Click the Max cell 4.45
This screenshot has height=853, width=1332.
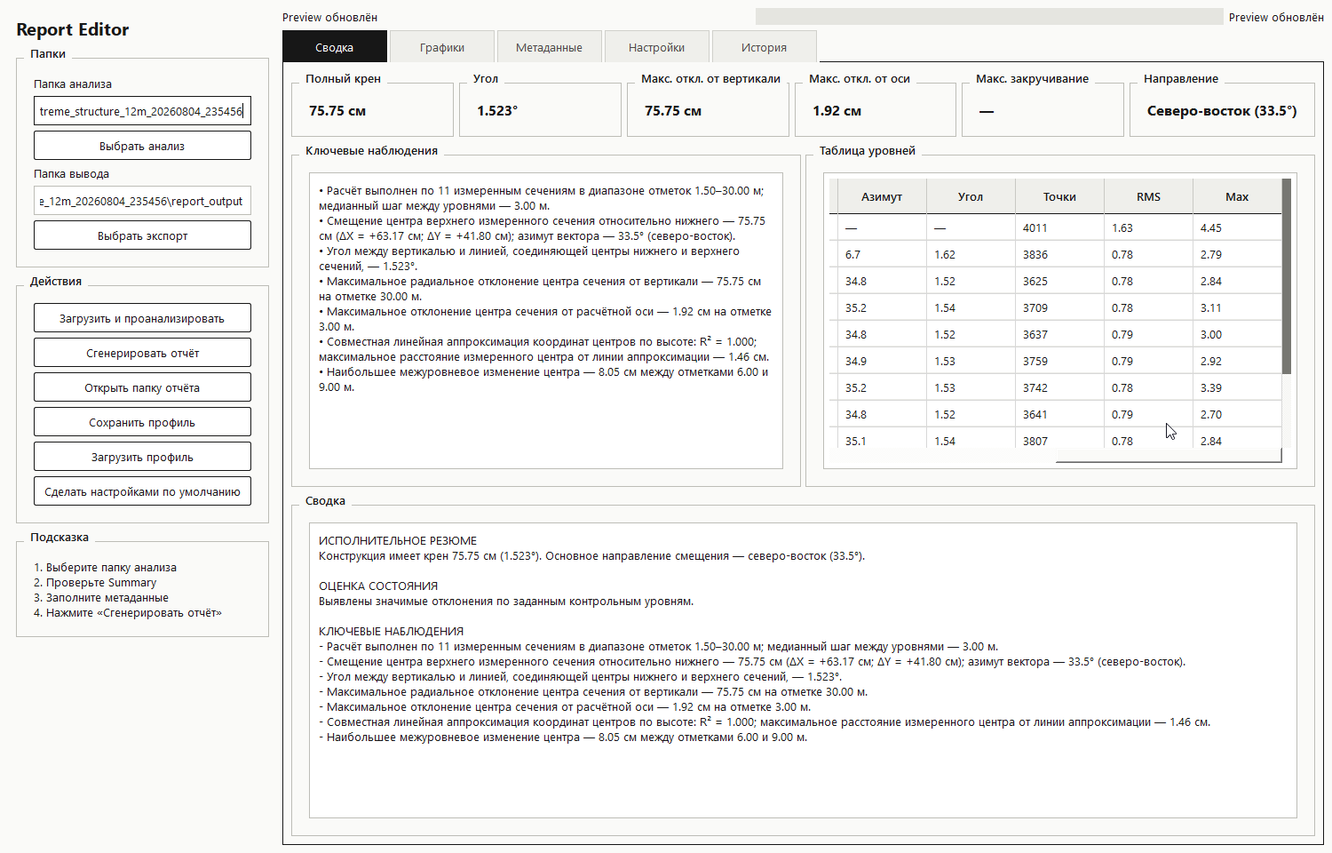1237,227
